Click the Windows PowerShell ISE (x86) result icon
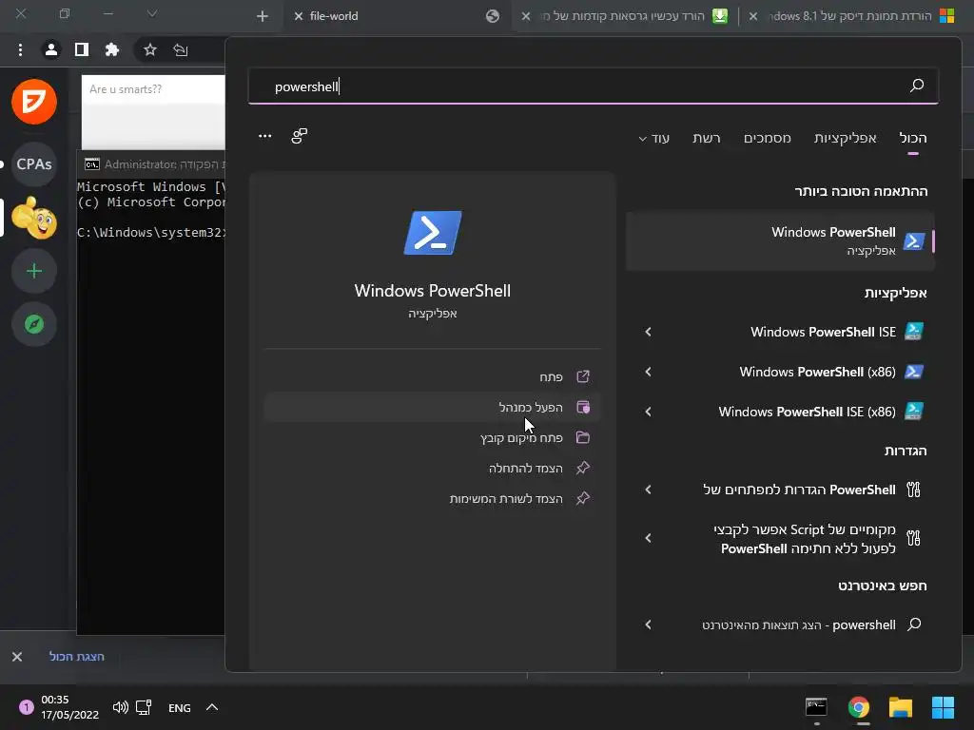Viewport: 974px width, 730px height. [914, 412]
